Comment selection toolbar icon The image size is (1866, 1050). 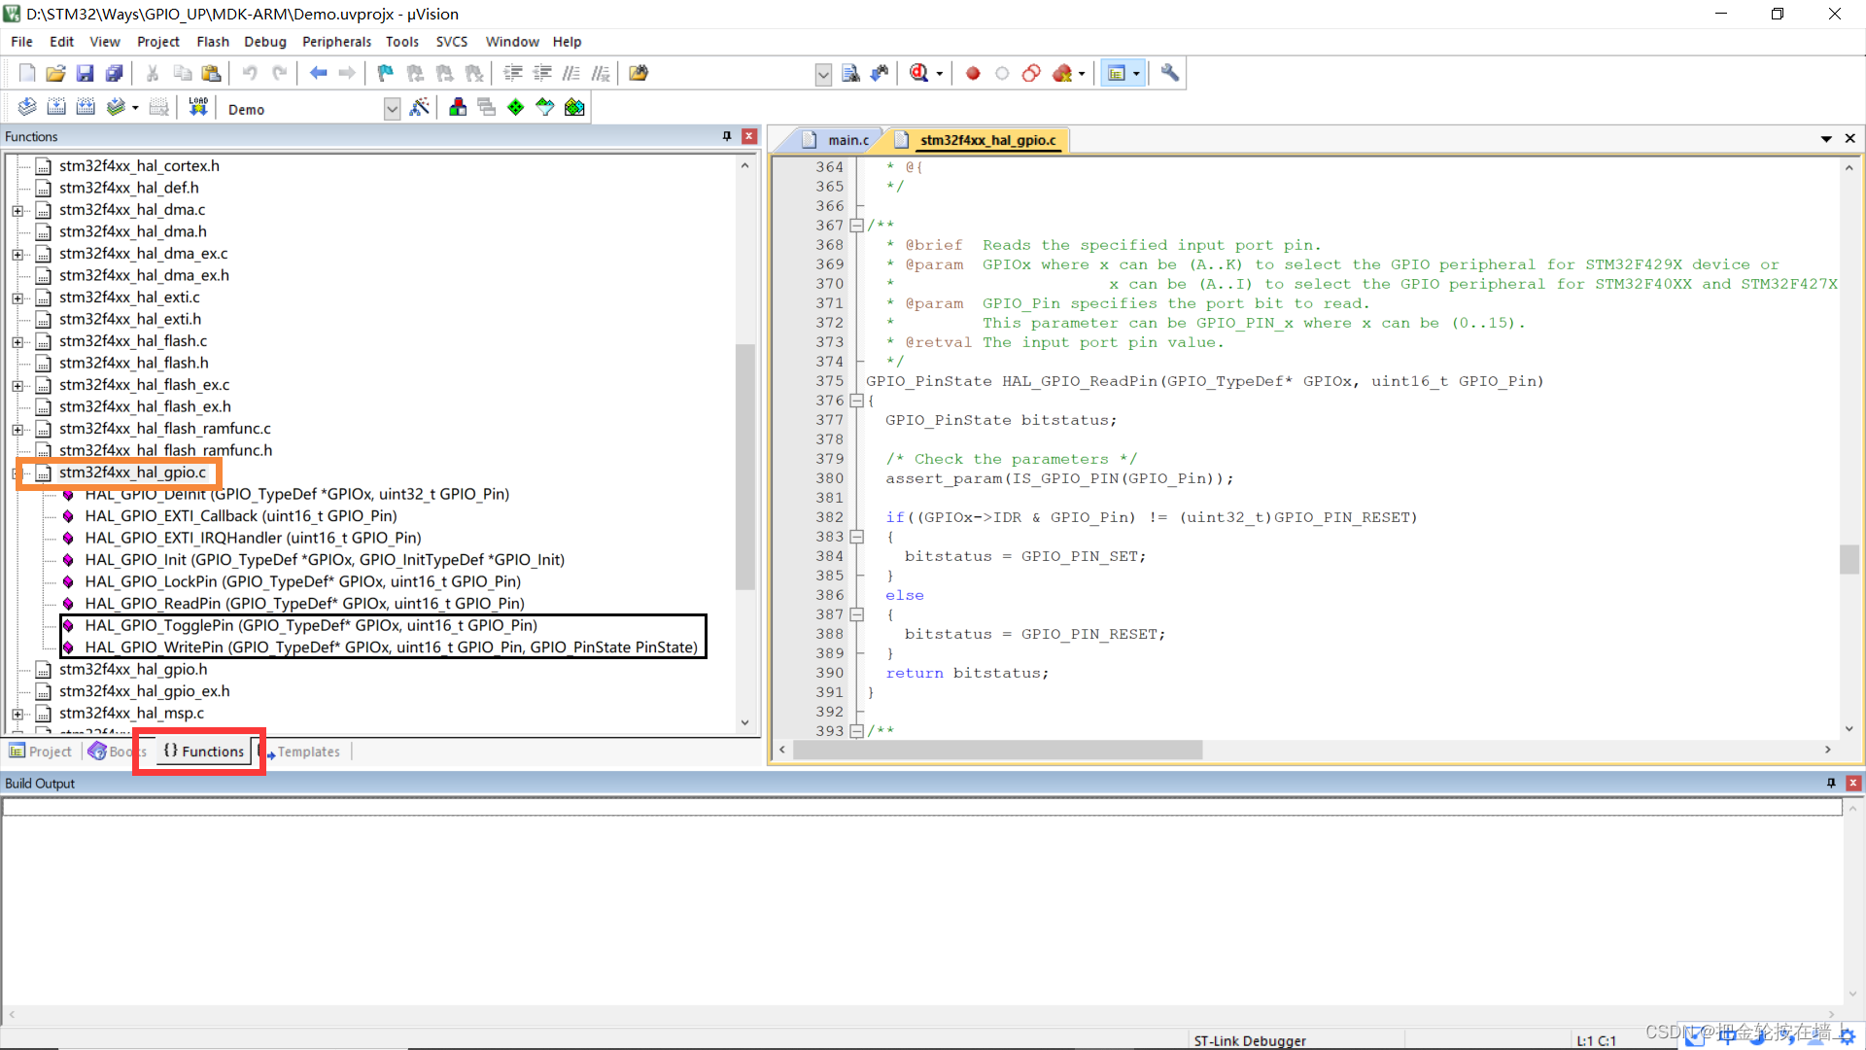pos(571,73)
